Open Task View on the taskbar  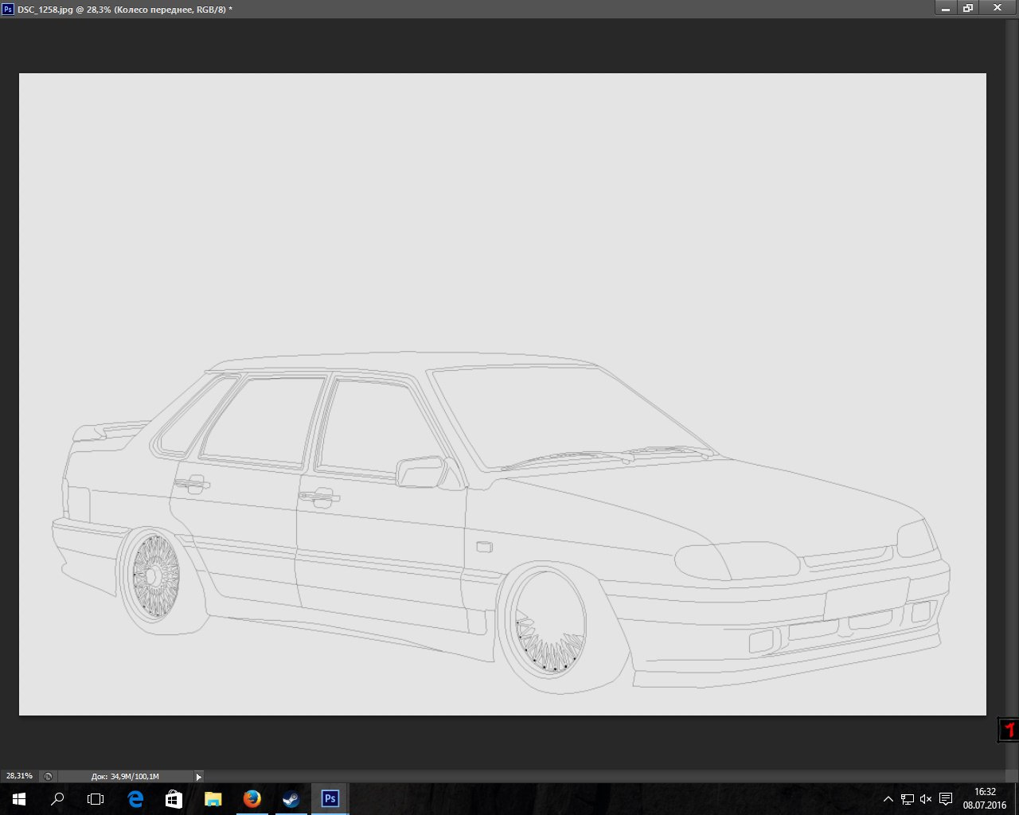(x=96, y=798)
